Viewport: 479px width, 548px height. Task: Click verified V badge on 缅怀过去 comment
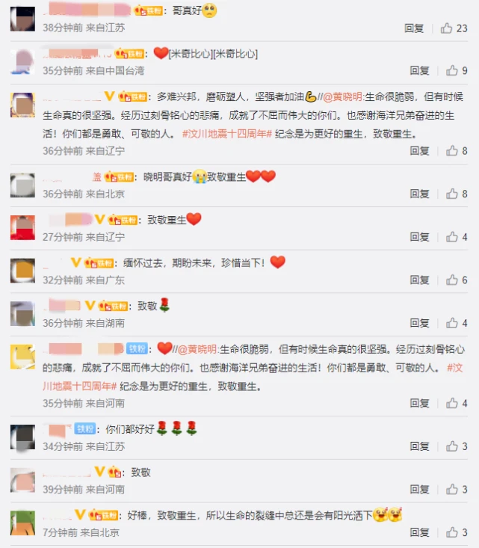(75, 262)
